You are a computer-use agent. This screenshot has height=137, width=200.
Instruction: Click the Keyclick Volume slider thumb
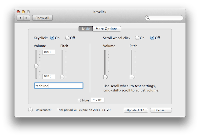pos(37,66)
